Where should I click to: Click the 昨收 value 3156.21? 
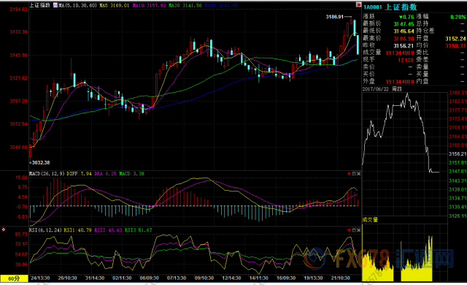coord(404,45)
